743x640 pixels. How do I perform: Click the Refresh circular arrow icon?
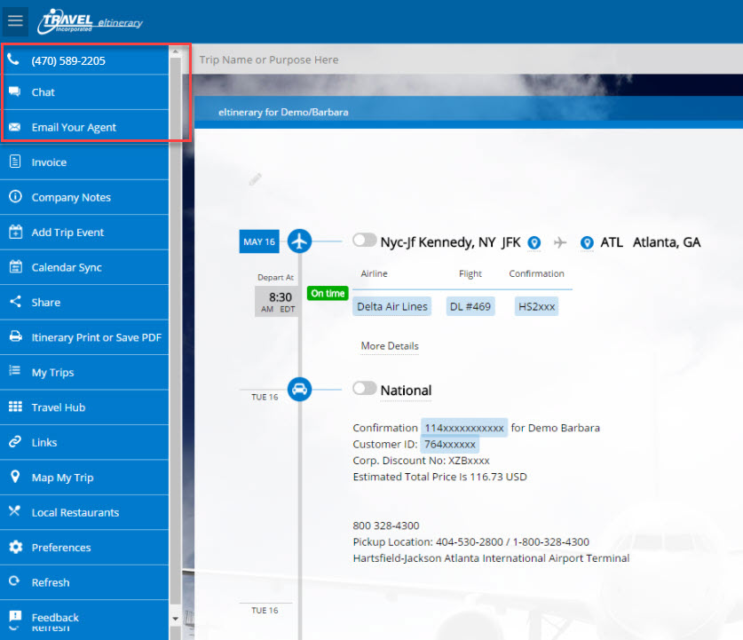(14, 581)
